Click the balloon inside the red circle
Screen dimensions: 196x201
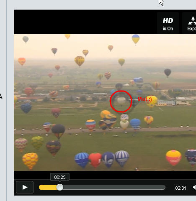(121, 101)
